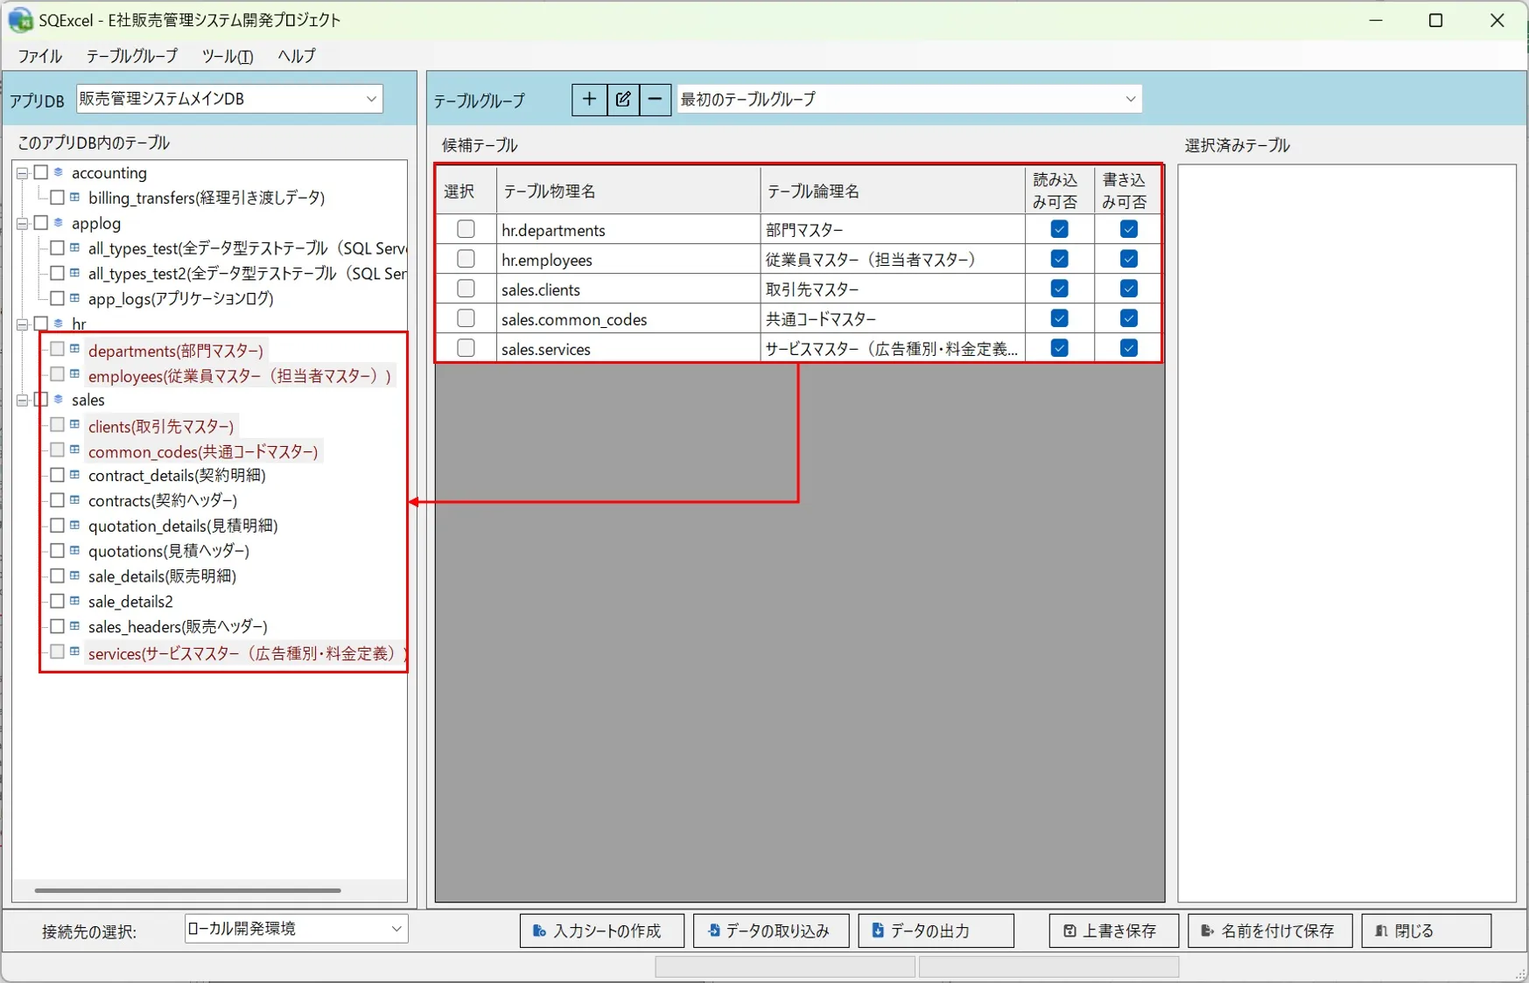Viewport: 1529px width, 983px height.
Task: Toggle 書き込み可否 checkbox for sales.services
Action: pos(1129,348)
